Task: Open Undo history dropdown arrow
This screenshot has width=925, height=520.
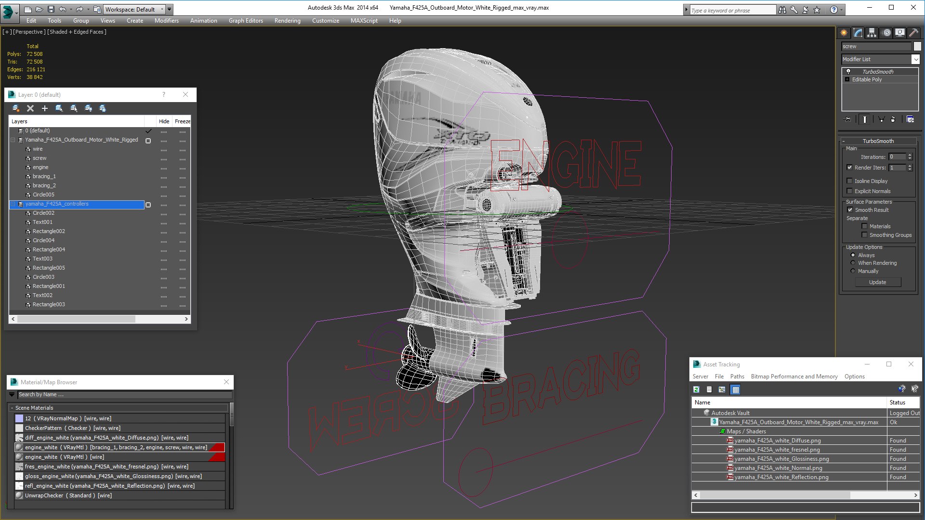Action: pos(70,9)
